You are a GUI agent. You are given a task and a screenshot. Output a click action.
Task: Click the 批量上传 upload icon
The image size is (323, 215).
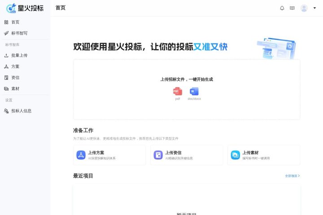coord(6,56)
